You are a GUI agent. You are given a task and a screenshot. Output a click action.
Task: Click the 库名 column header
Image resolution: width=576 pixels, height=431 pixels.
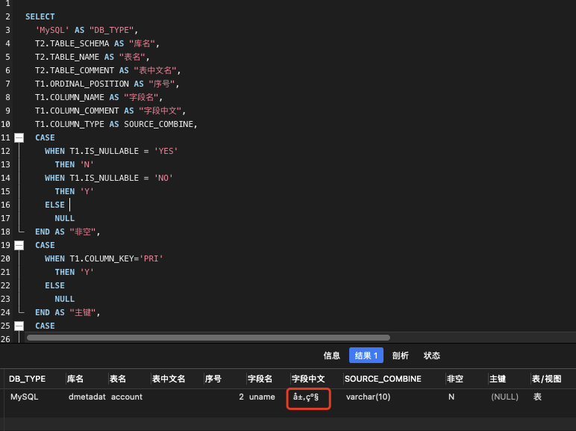coord(75,379)
